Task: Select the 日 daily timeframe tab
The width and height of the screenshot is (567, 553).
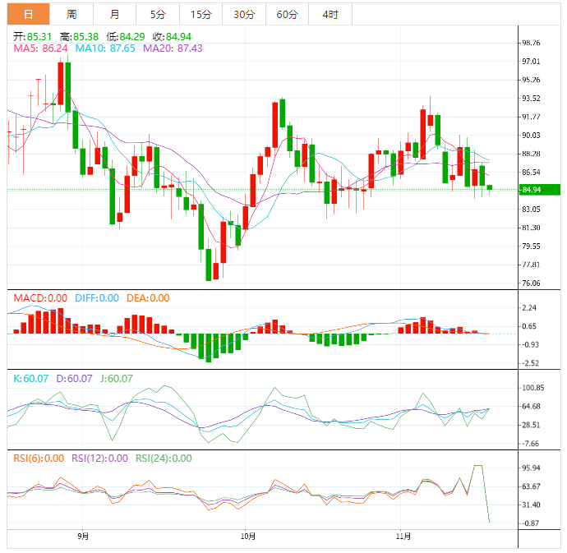Action: 28,15
